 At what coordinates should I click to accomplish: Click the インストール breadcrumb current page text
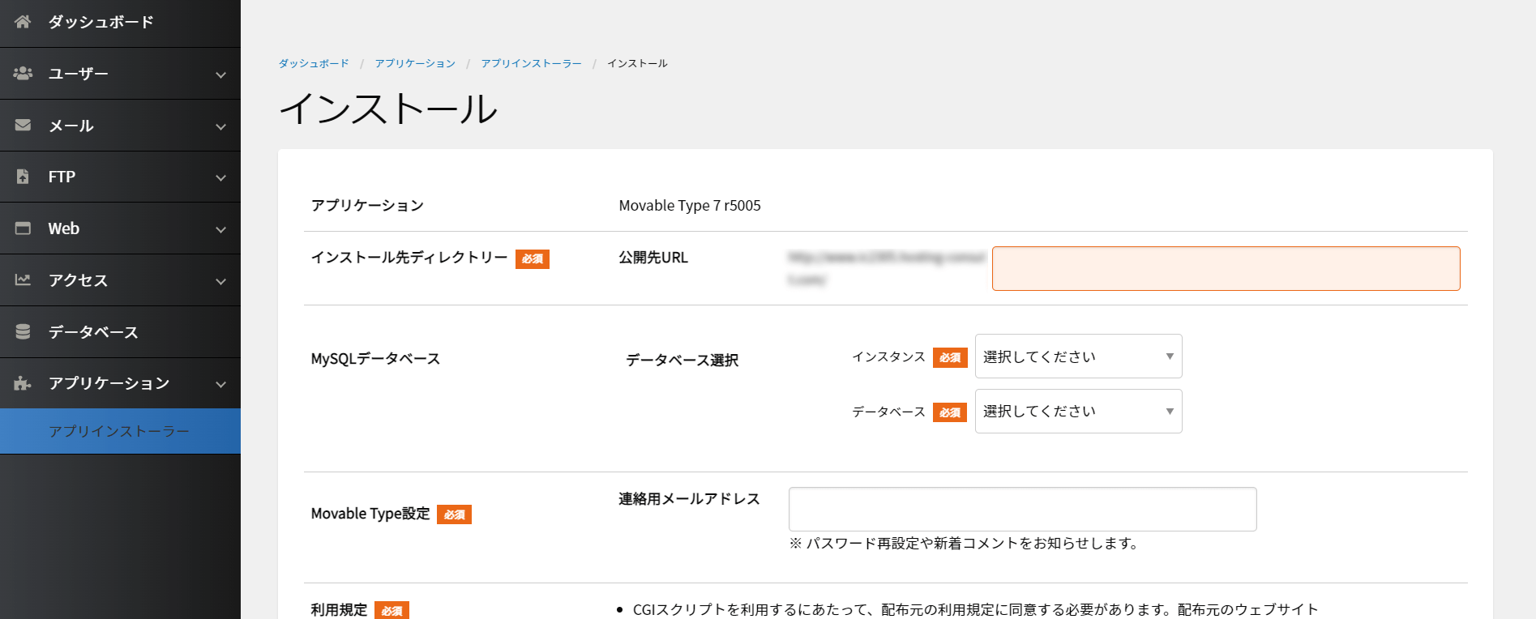point(637,63)
